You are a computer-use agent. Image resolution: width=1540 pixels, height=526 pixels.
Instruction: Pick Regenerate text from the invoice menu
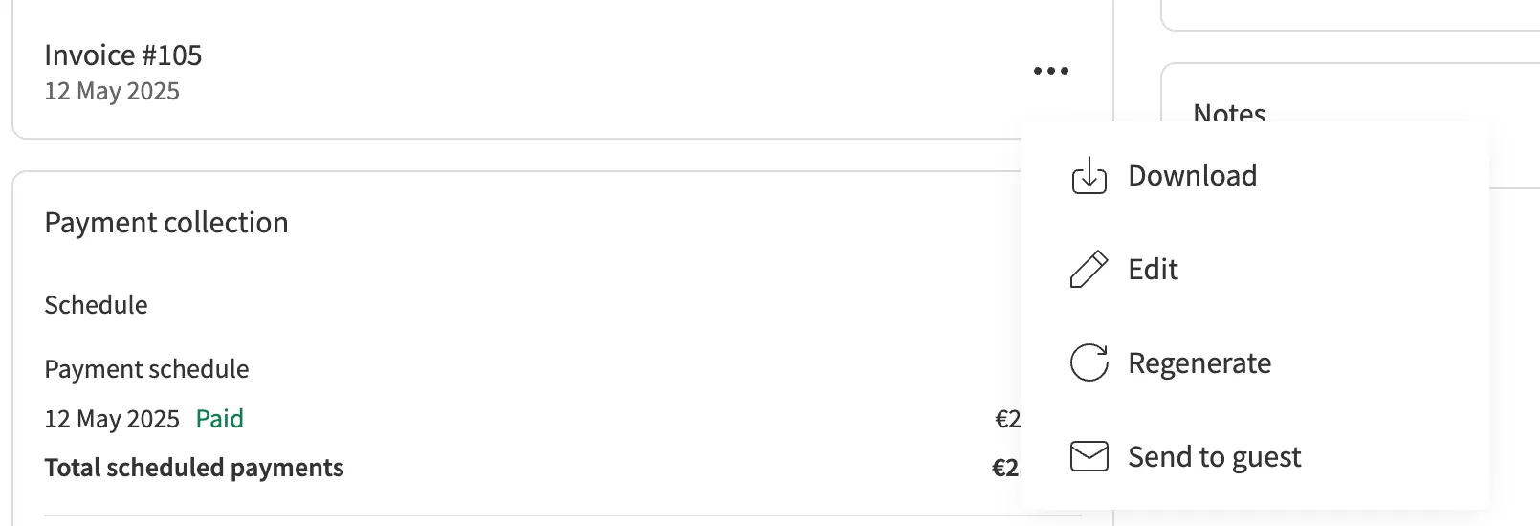click(1199, 363)
